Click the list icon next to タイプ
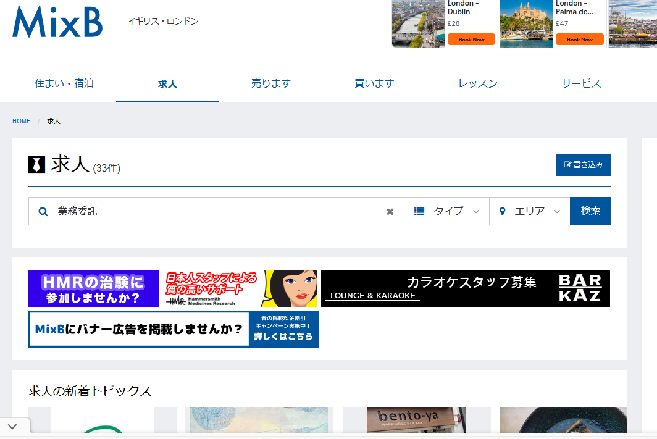This screenshot has height=439, width=657. [x=419, y=211]
